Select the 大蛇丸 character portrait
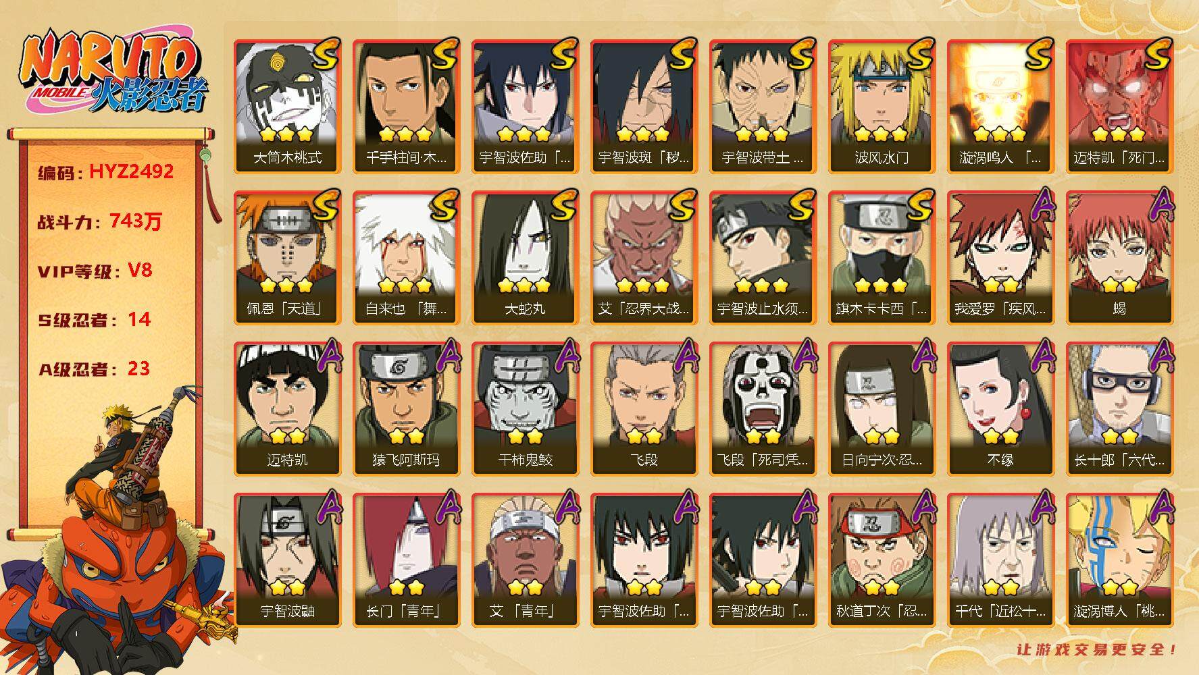Image resolution: width=1199 pixels, height=675 pixels. (525, 258)
